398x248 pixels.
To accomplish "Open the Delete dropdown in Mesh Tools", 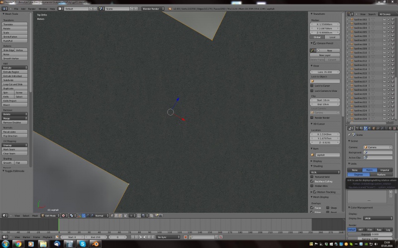I will point(15,114).
